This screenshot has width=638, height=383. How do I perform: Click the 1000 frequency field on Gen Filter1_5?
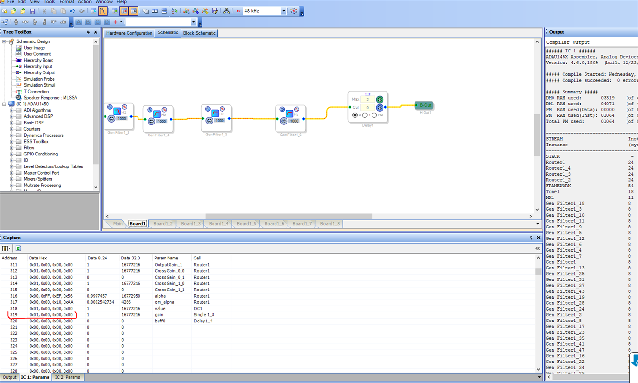click(220, 121)
